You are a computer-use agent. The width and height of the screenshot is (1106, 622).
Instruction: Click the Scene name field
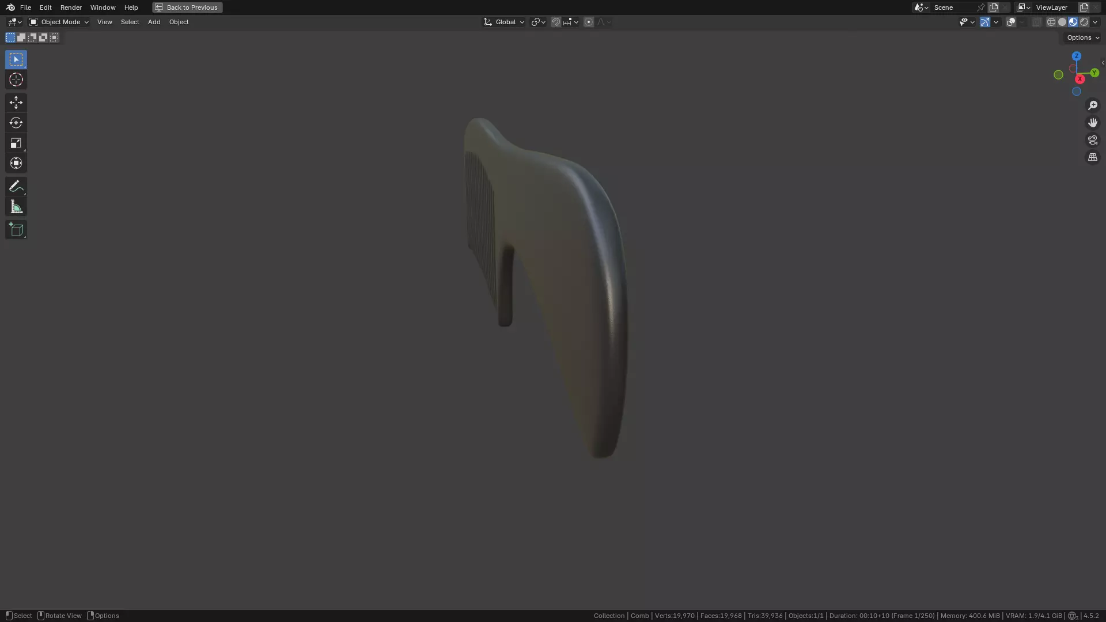point(953,7)
